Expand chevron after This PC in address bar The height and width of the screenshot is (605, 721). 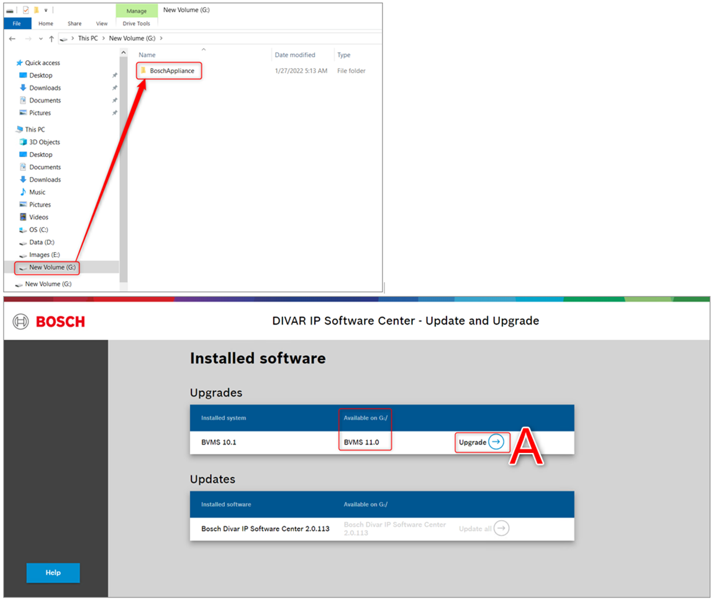(x=104, y=38)
